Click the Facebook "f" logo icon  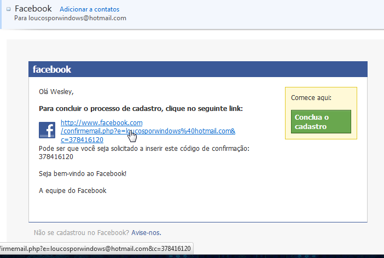tap(47, 130)
